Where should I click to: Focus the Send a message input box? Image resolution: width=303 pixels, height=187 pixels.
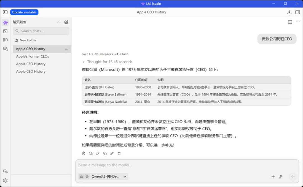point(187,165)
